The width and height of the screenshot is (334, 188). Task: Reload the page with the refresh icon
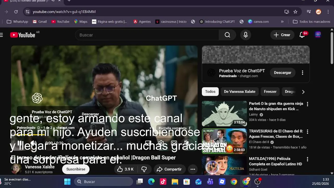click(16, 12)
